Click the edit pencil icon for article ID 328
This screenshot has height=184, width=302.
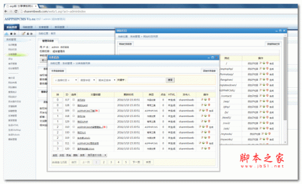click(202, 105)
